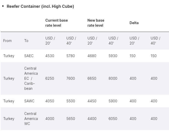Click the Central America EC / Caribbean cell
Viewport: 169px width, 131px height.
(31, 78)
